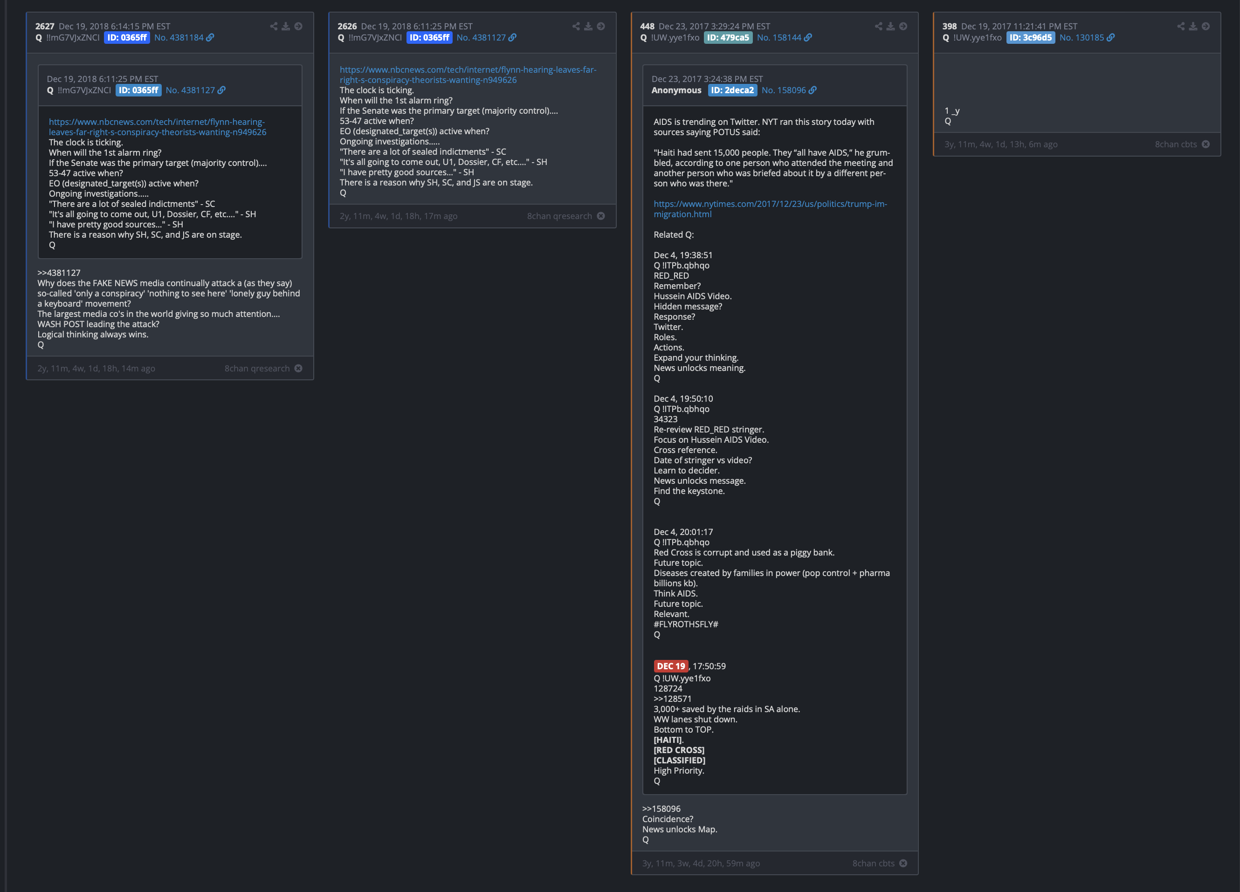1240x892 pixels.
Task: Click red DEC 19 date tag
Action: click(x=671, y=666)
